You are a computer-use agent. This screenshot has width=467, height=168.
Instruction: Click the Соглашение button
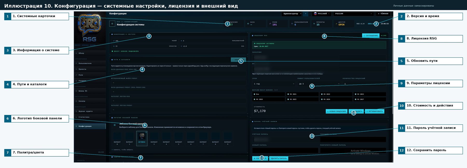pyautogui.click(x=371, y=35)
